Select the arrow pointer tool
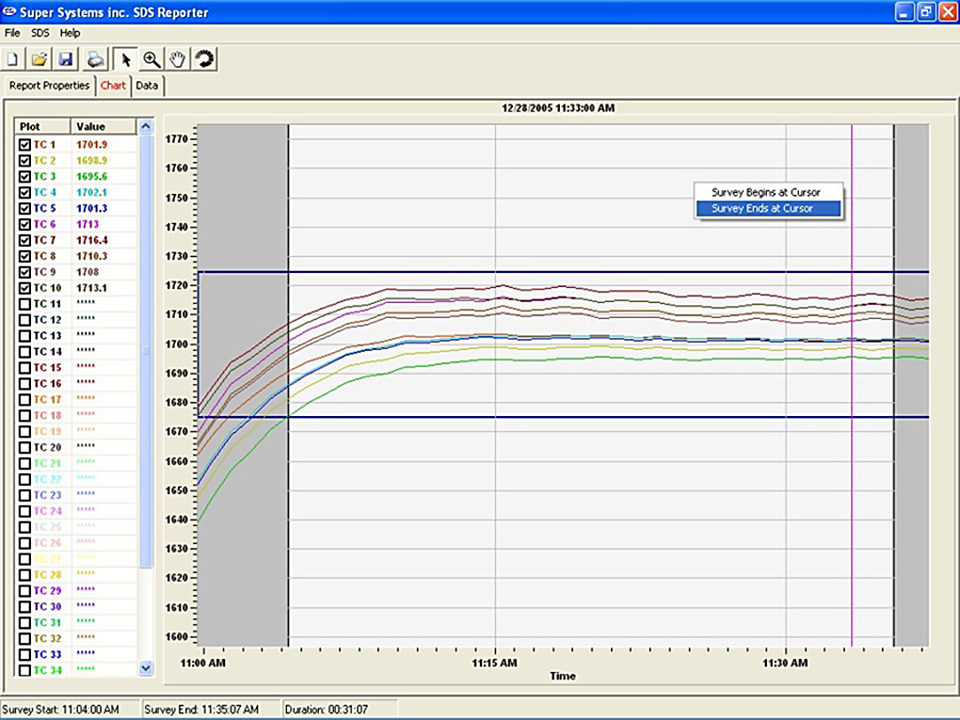Screen dimensions: 960x720 pyautogui.click(x=126, y=59)
